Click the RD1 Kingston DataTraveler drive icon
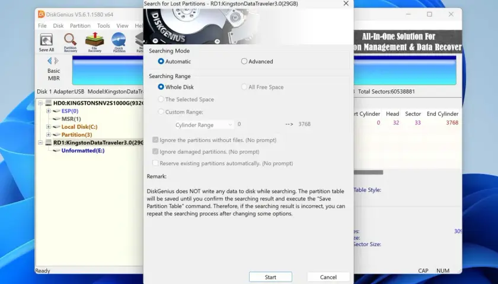 point(49,143)
